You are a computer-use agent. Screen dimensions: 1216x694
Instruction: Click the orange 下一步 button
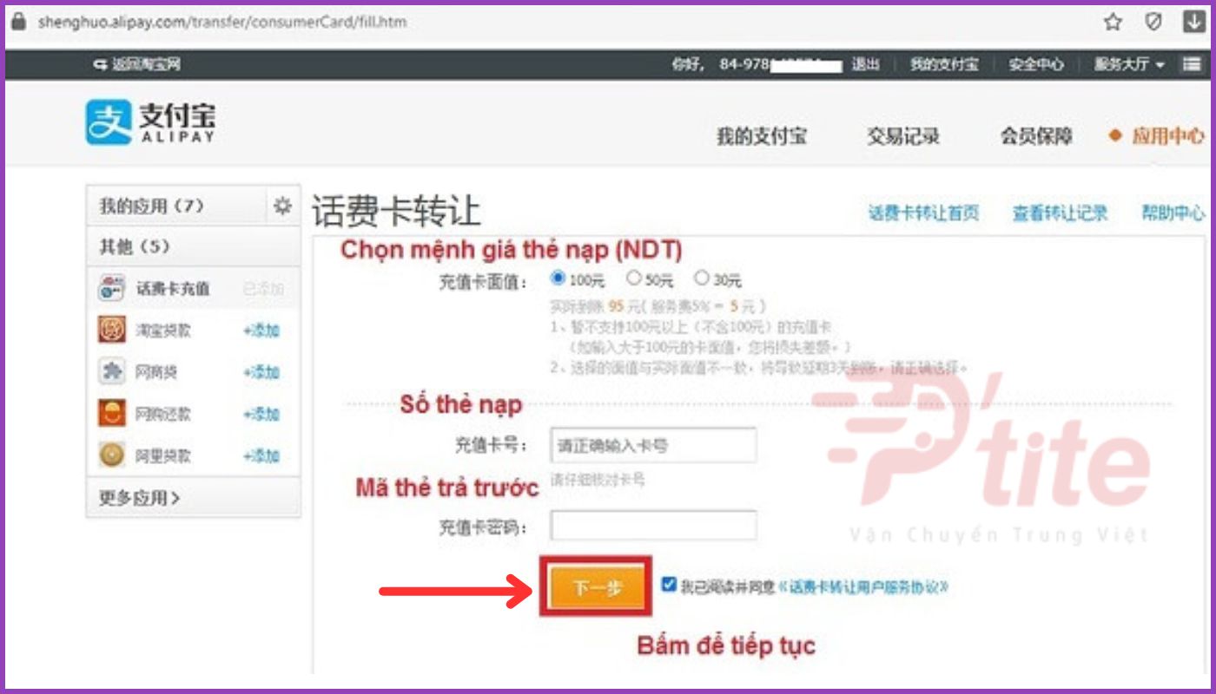tap(597, 587)
